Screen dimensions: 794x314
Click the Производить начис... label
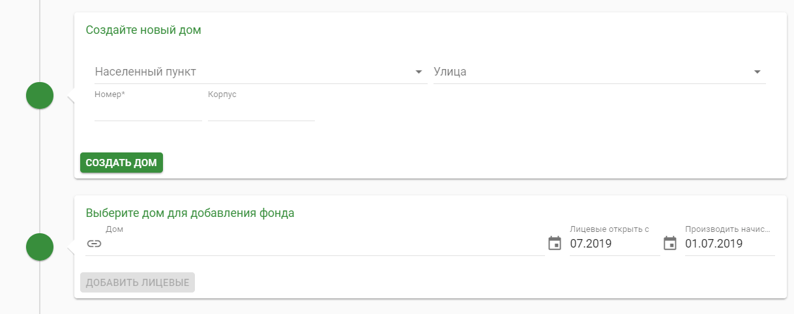(x=728, y=229)
